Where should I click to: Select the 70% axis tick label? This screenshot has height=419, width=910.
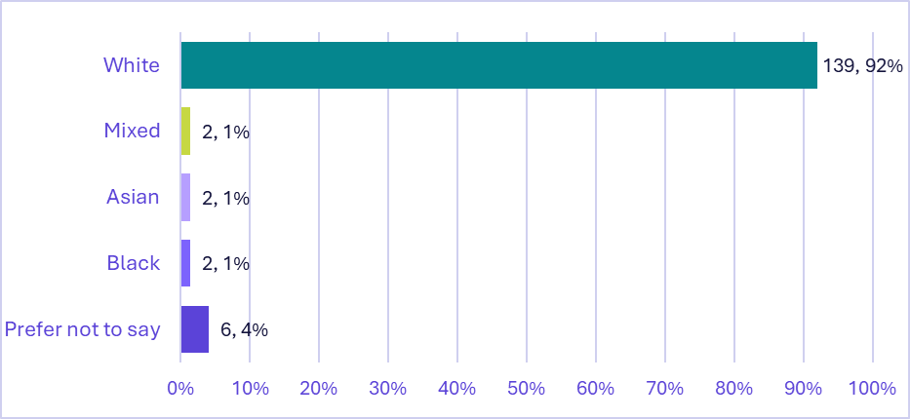point(664,389)
